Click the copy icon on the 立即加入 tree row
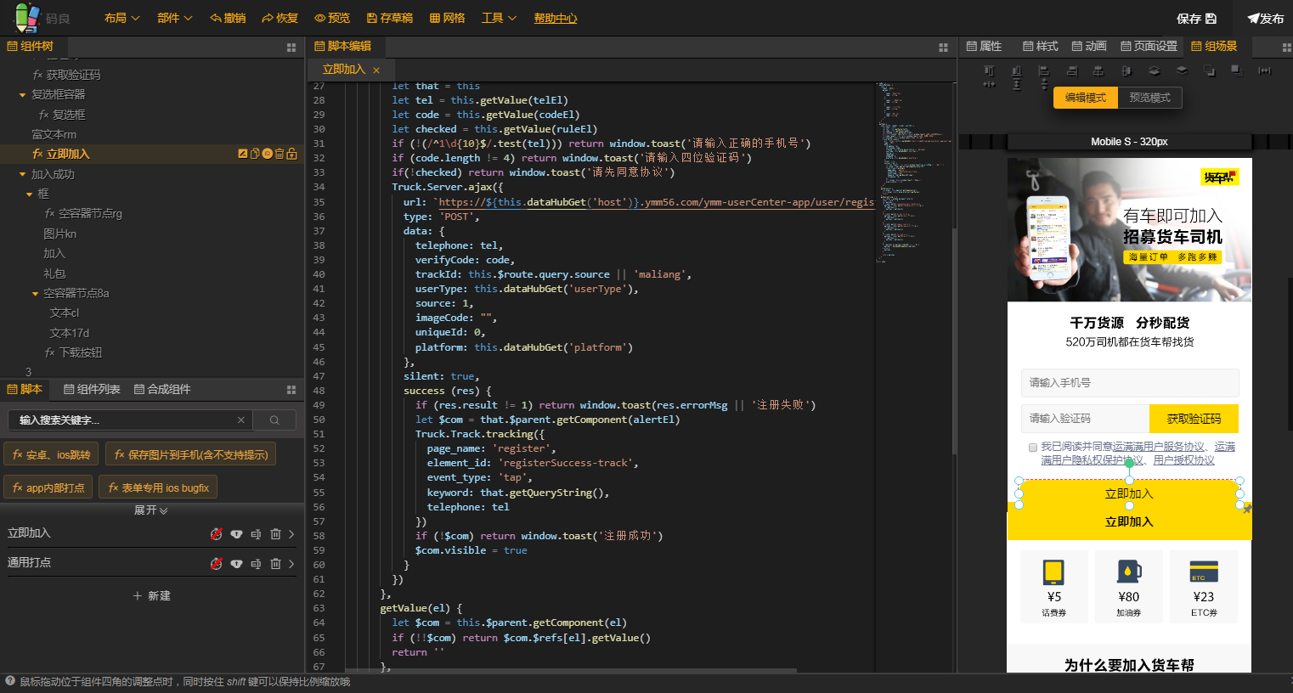1293x693 pixels. click(255, 154)
